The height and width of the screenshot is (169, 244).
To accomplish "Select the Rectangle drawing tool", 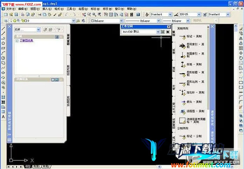I will pos(3,48).
